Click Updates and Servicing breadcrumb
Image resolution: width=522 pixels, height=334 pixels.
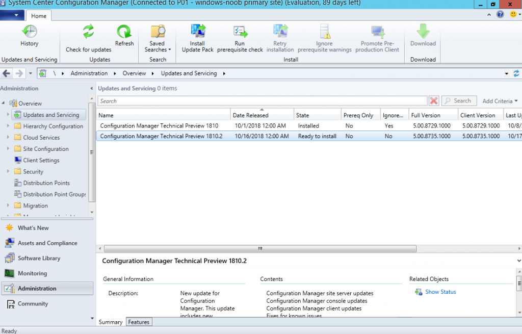point(189,73)
